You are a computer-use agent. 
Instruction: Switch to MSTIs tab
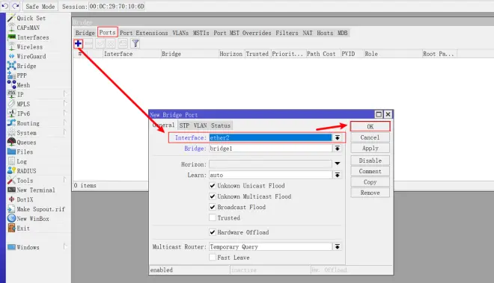pos(201,33)
